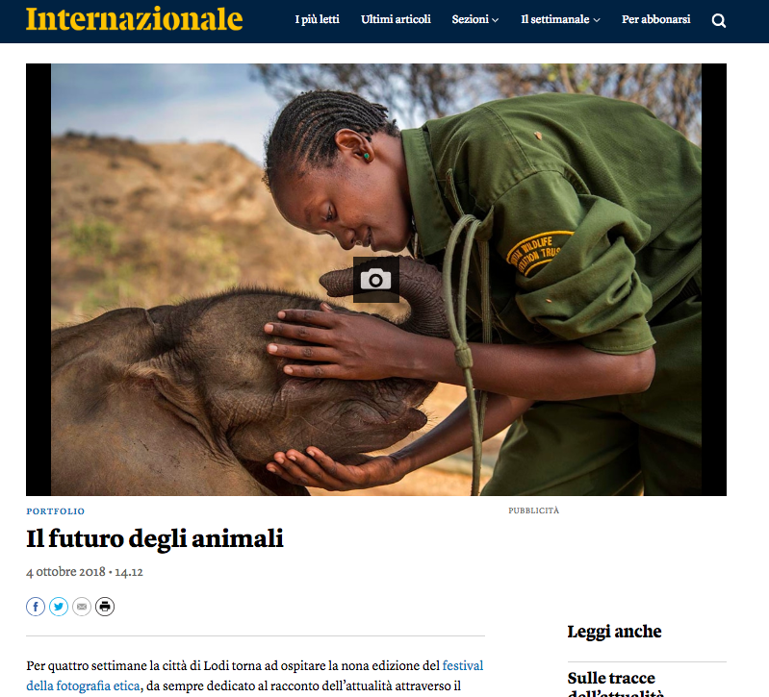769x697 pixels.
Task: Click the chevron next to Il settimanale
Action: pyautogui.click(x=597, y=20)
